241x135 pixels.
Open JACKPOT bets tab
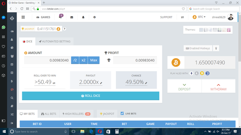(107, 114)
